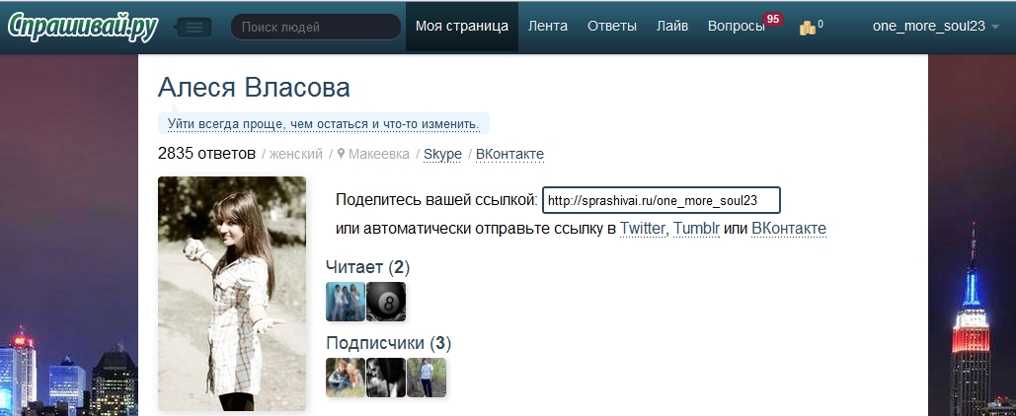1016x416 pixels.
Task: Click the coins balance icon
Action: [x=807, y=28]
